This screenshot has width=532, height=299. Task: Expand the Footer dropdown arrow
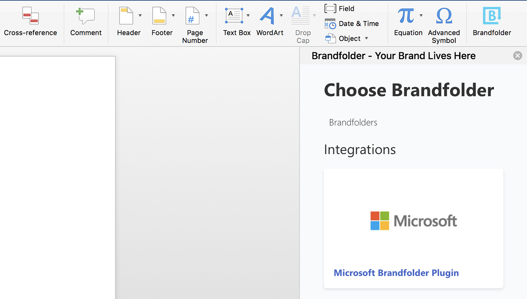[x=173, y=16]
